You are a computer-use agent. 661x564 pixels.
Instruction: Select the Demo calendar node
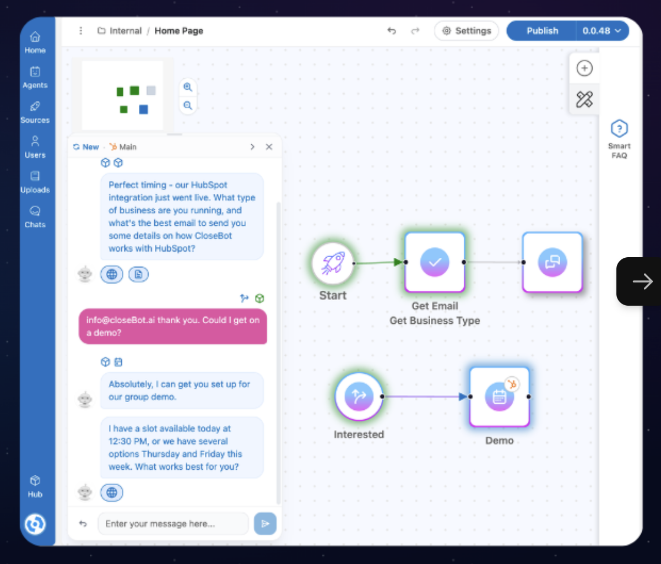[500, 397]
